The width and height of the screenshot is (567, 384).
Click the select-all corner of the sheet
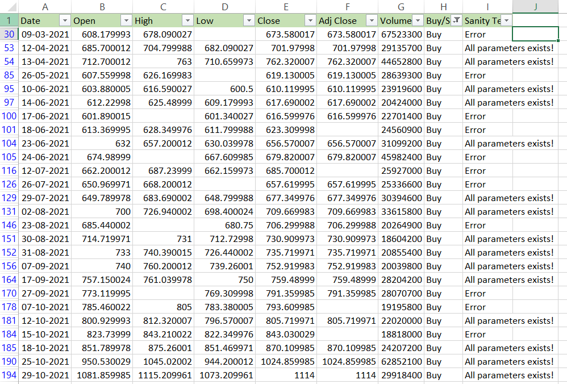click(9, 6)
